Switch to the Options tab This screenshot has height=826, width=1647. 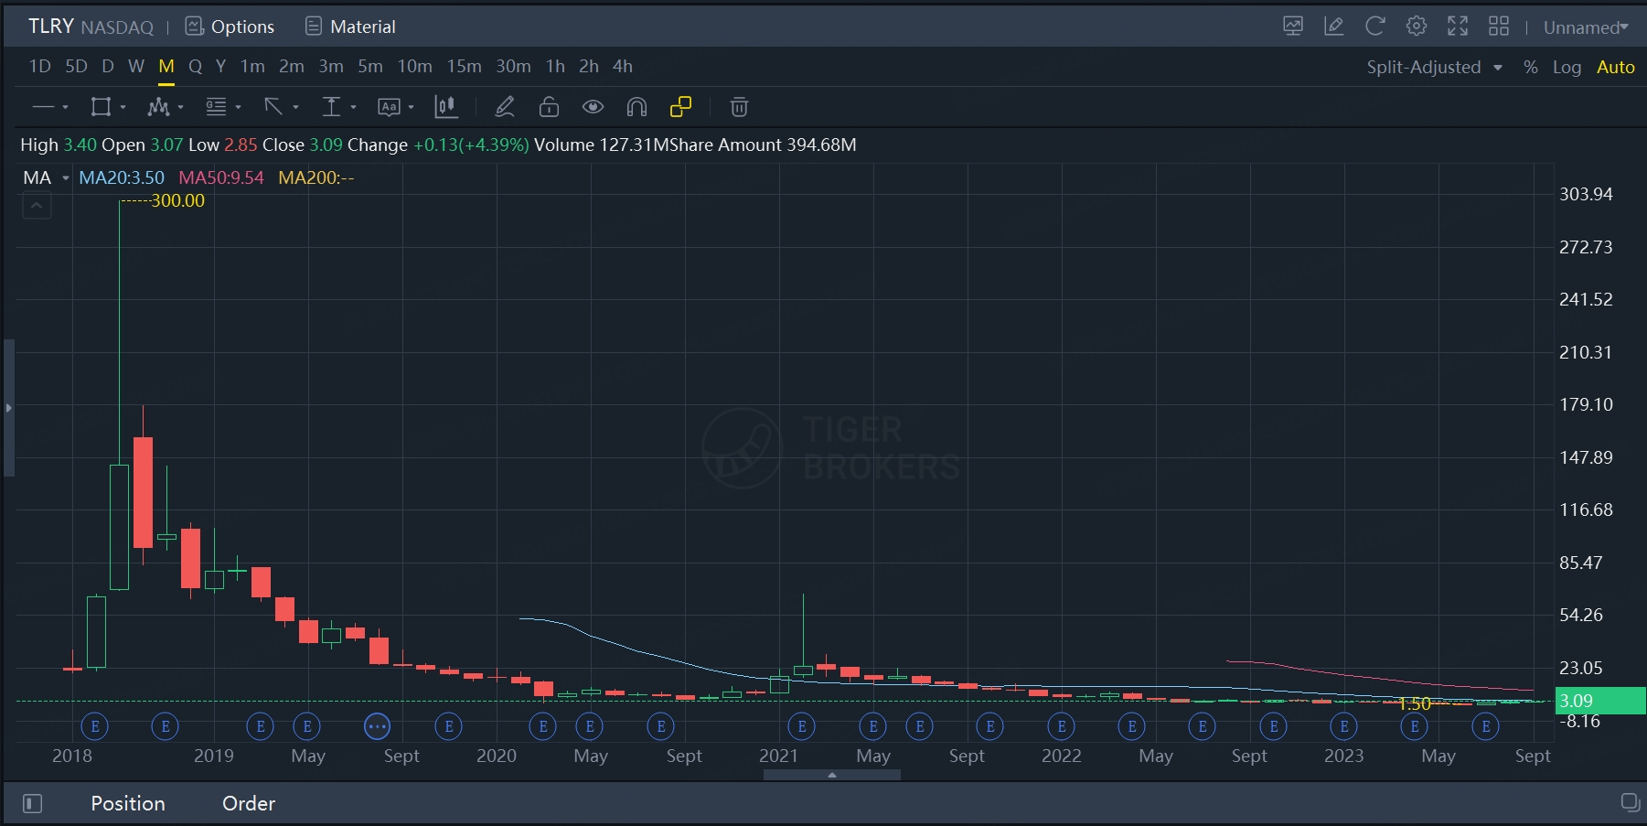click(230, 27)
